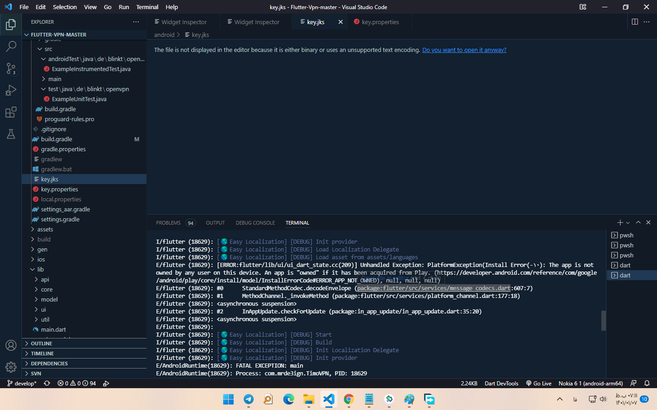657x410 pixels.
Task: Start Go Live server
Action: 538,384
